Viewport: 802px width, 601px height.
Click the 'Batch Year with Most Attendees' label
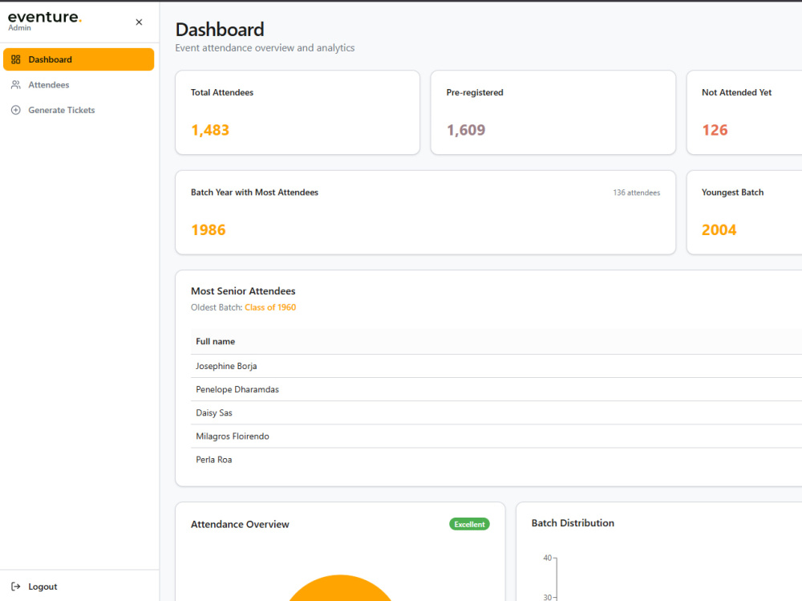click(x=255, y=193)
